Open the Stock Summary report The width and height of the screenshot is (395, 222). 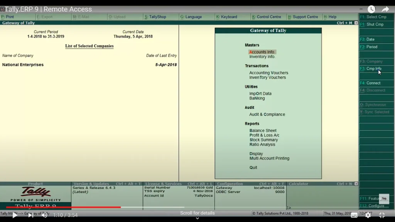pos(263,140)
